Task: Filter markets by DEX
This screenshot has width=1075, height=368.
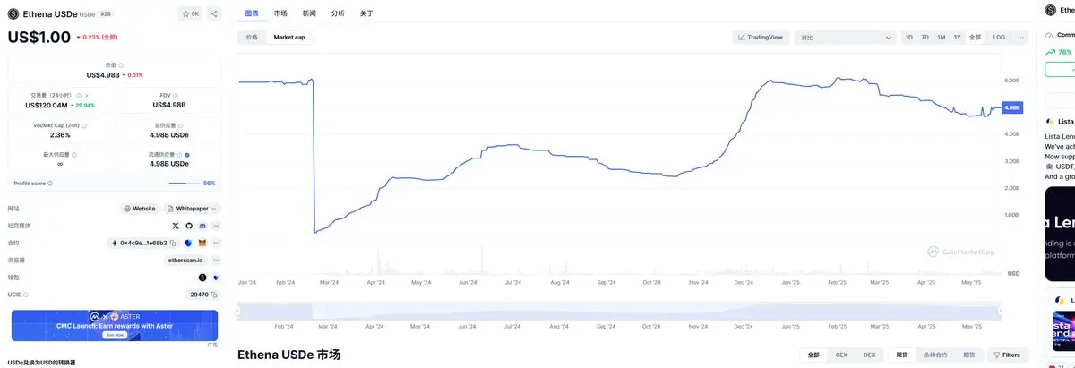Action: coord(869,355)
